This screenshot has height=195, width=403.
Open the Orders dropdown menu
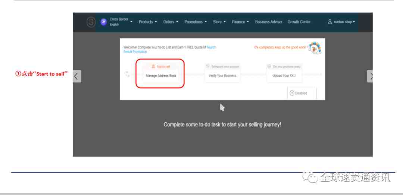tap(171, 22)
